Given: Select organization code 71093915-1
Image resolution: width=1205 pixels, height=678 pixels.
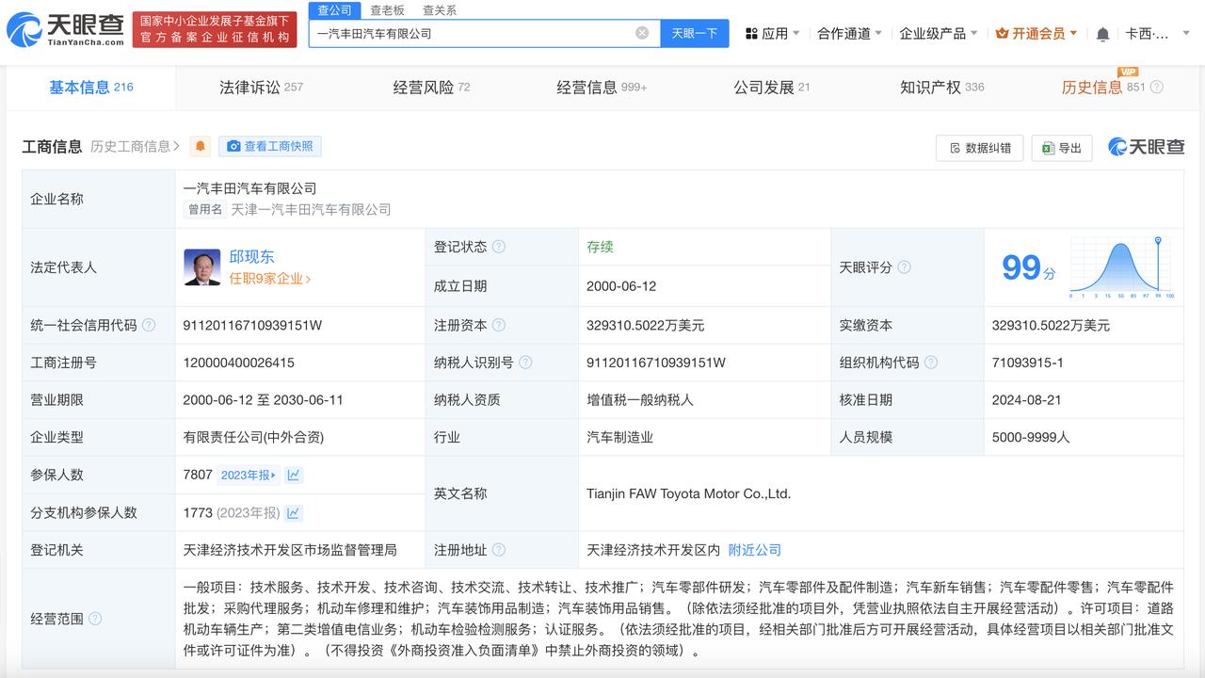Looking at the screenshot, I should click(x=1028, y=363).
